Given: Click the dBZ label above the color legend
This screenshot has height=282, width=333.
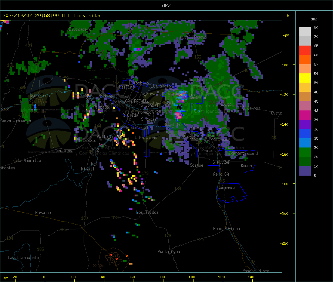Looking at the screenshot, I should pos(314,19).
